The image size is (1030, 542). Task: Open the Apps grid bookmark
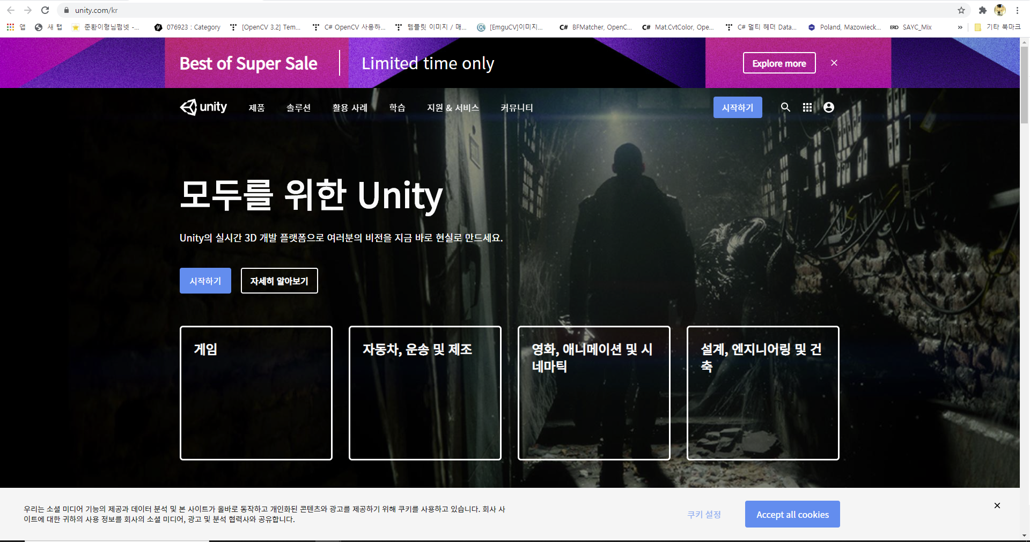(x=16, y=27)
